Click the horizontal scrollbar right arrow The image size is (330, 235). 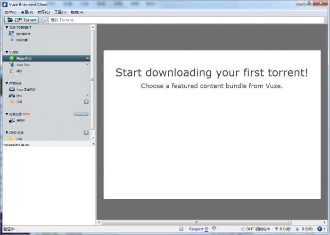tap(325, 222)
